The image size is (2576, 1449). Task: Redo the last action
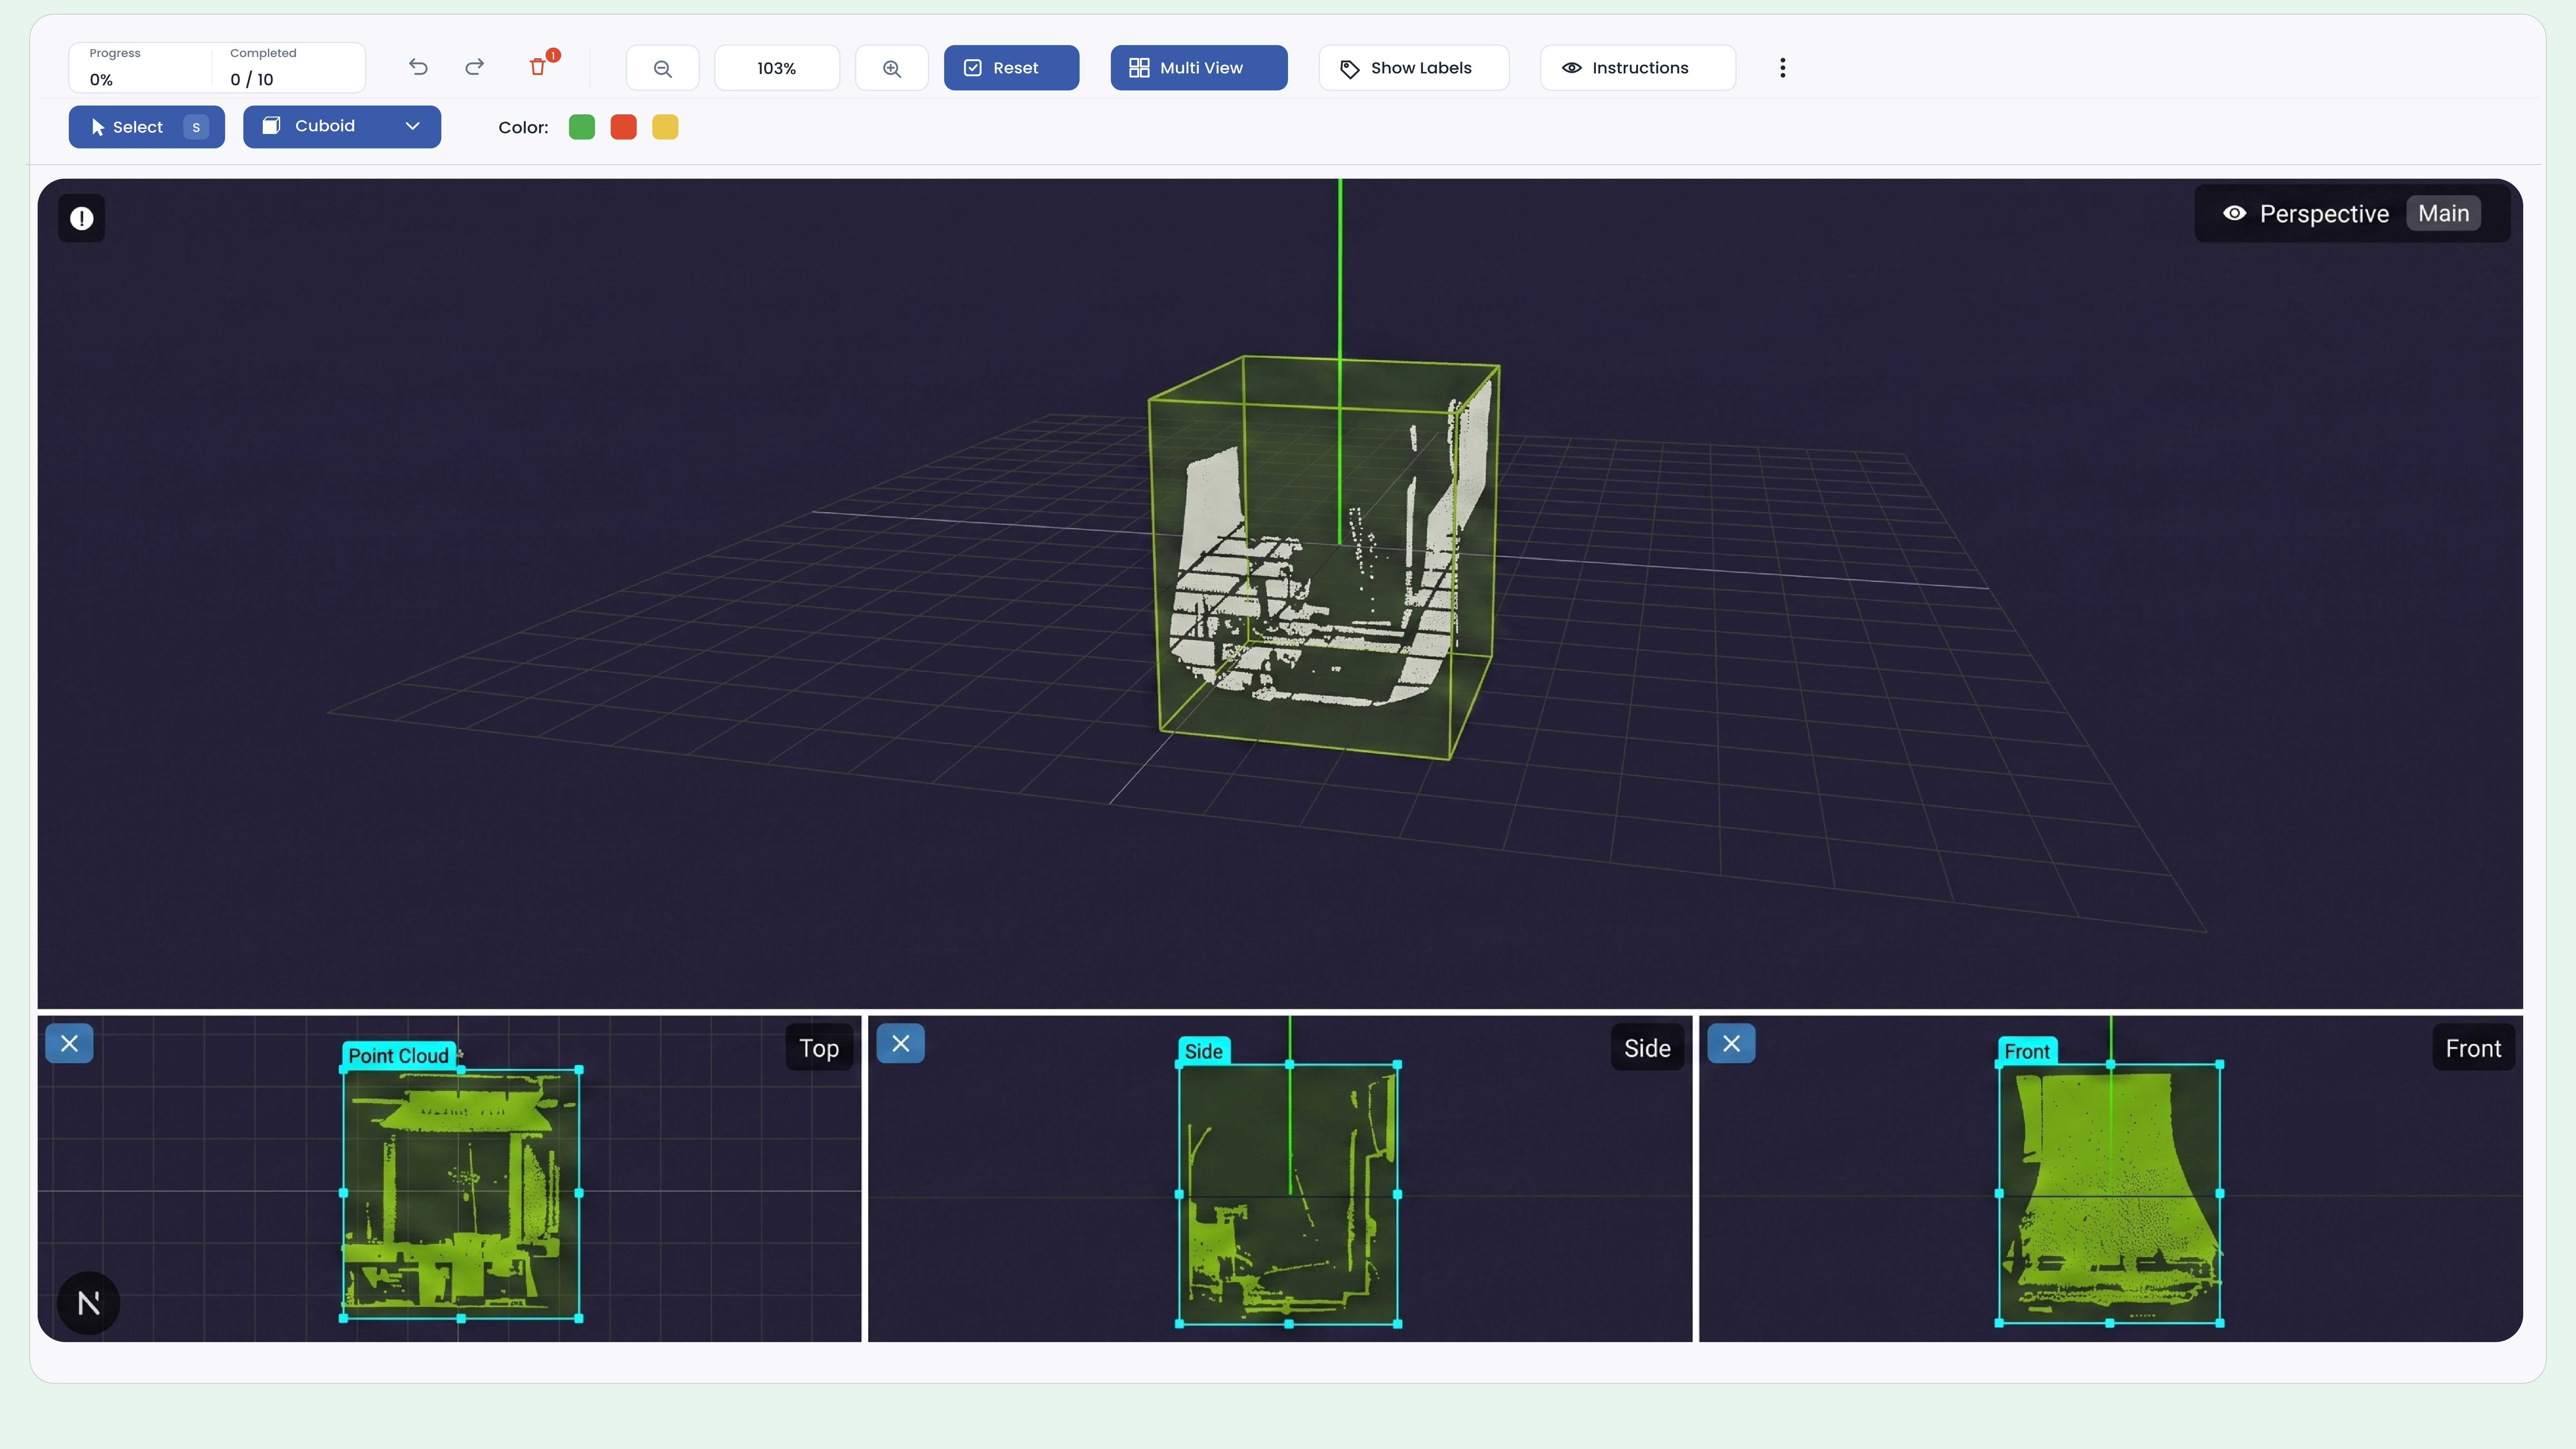click(x=475, y=67)
